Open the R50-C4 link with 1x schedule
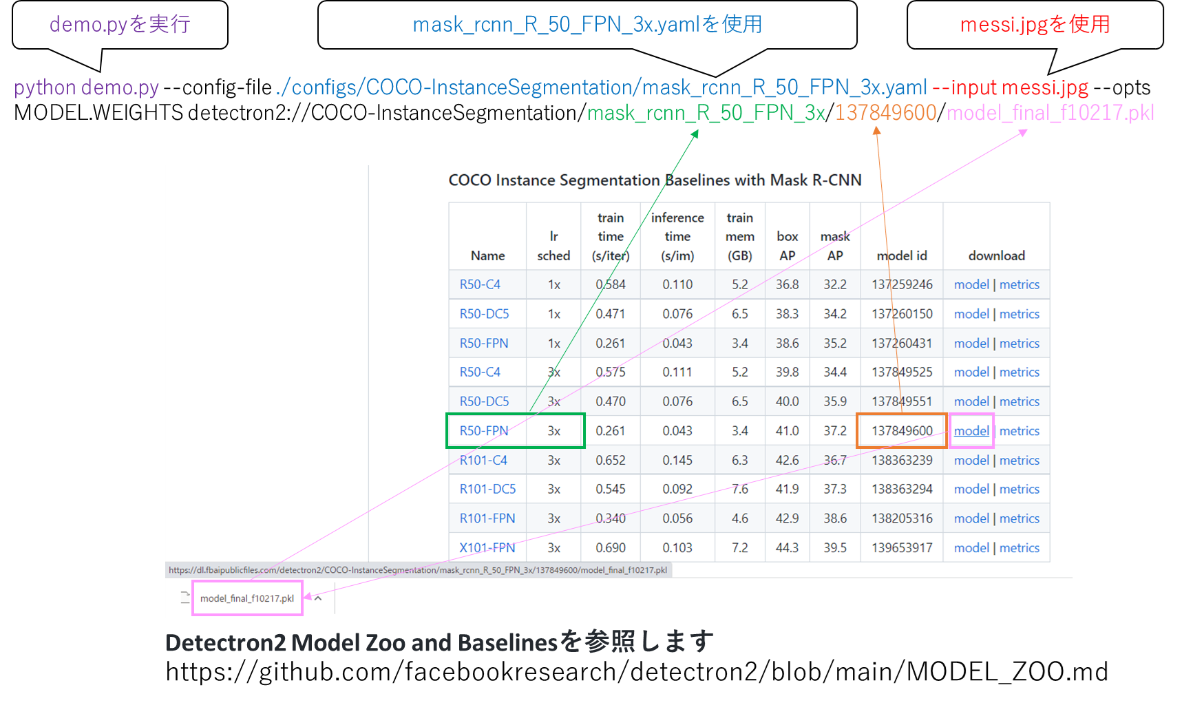Screen dimensions: 1193x705 point(480,284)
